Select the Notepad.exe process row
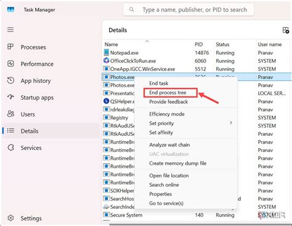The height and width of the screenshot is (226, 292). 197,53
